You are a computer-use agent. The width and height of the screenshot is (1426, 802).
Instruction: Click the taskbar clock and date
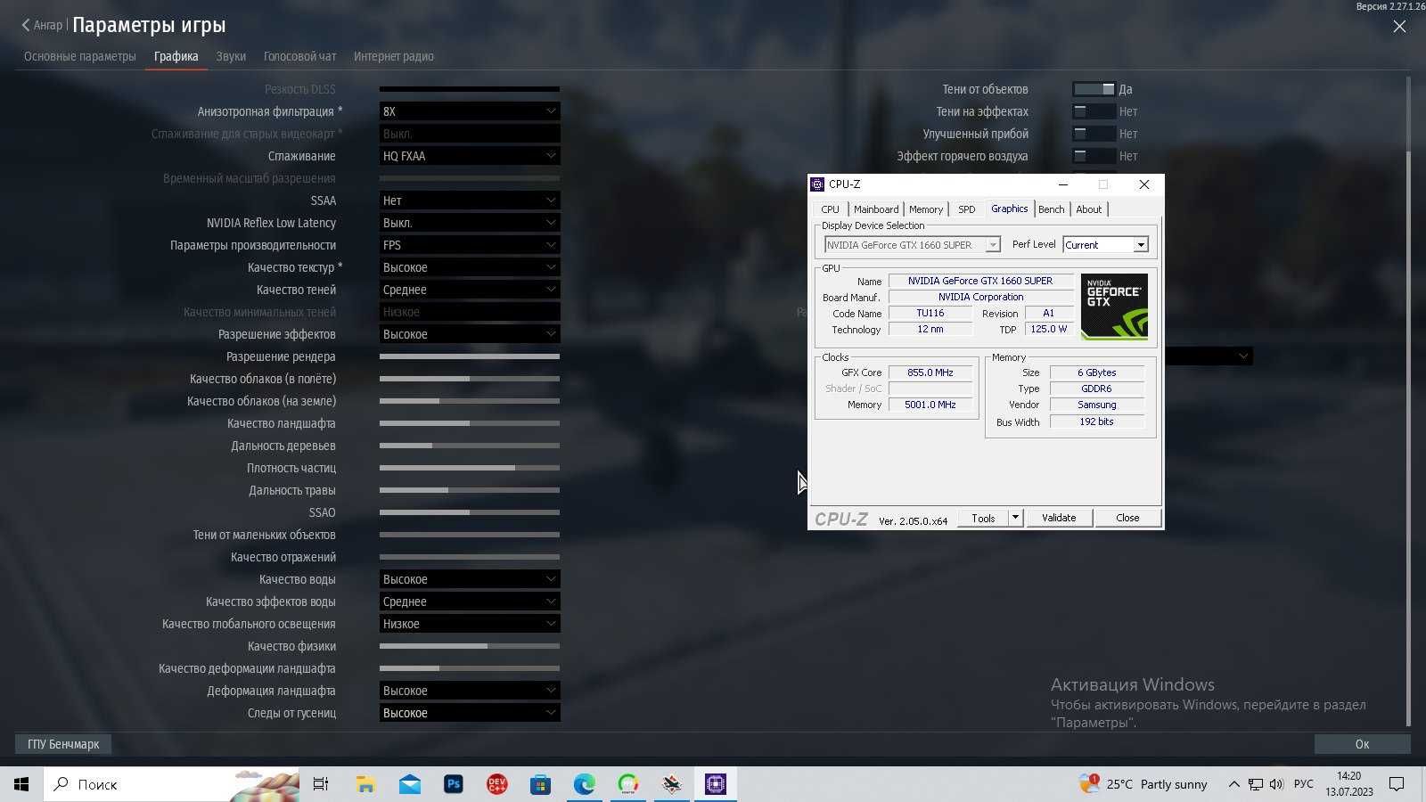point(1348,784)
